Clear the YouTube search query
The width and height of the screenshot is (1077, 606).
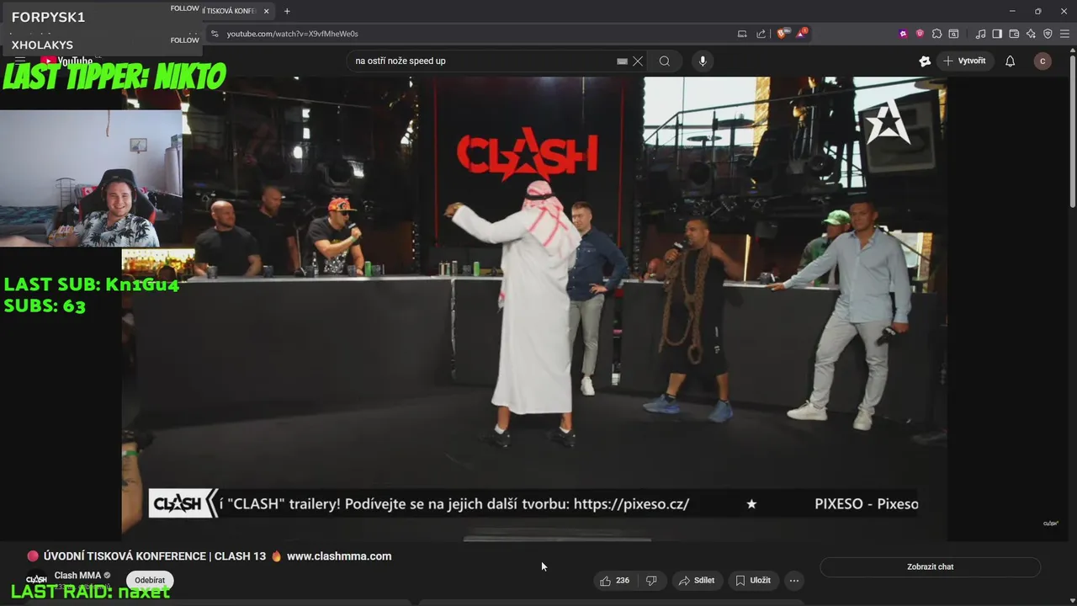(638, 61)
